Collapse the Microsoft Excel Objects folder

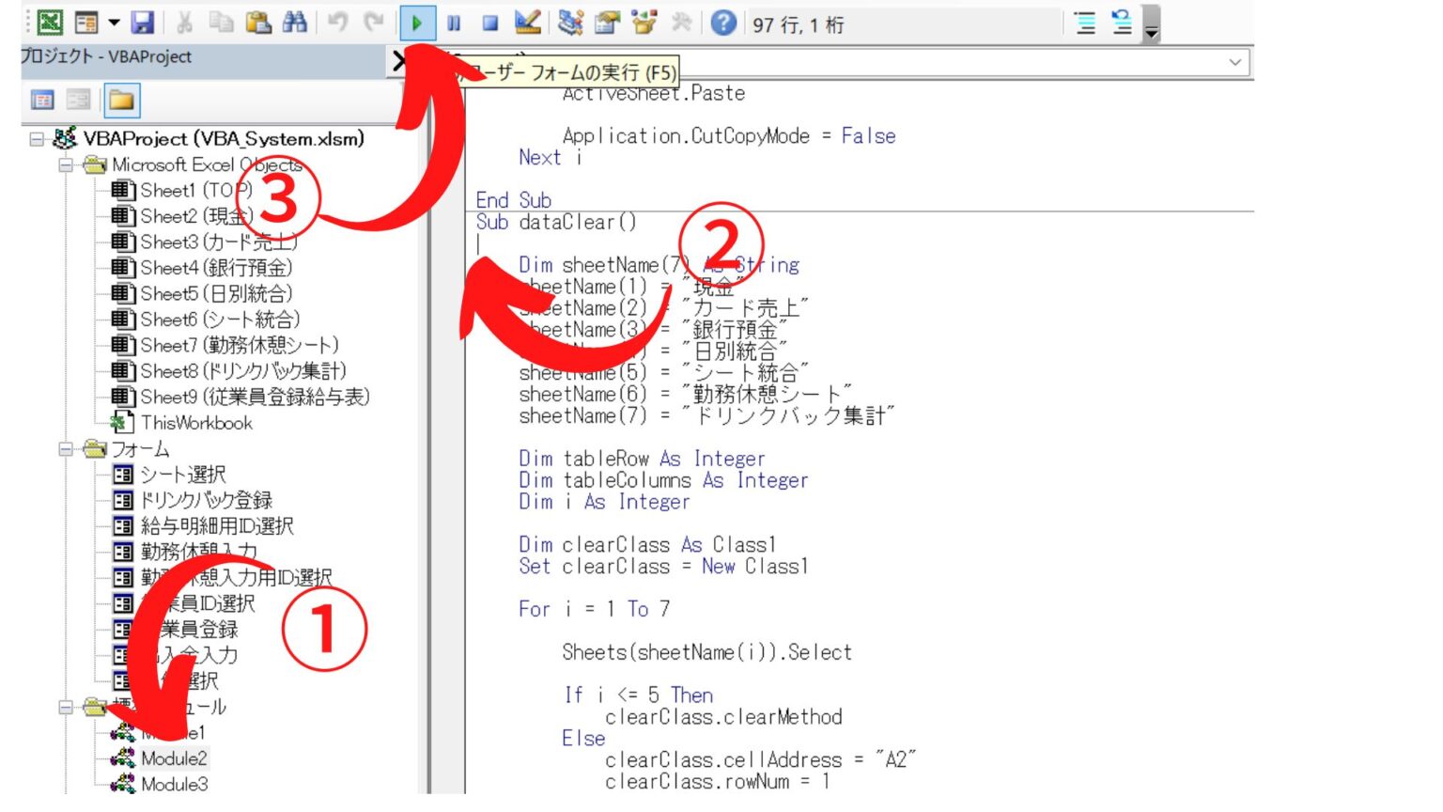click(66, 165)
